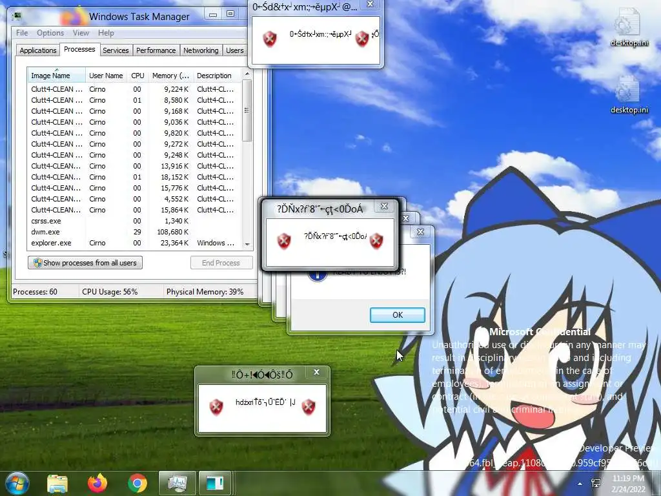
Task: Click the lower desktop.ini desktop icon
Action: point(629,94)
